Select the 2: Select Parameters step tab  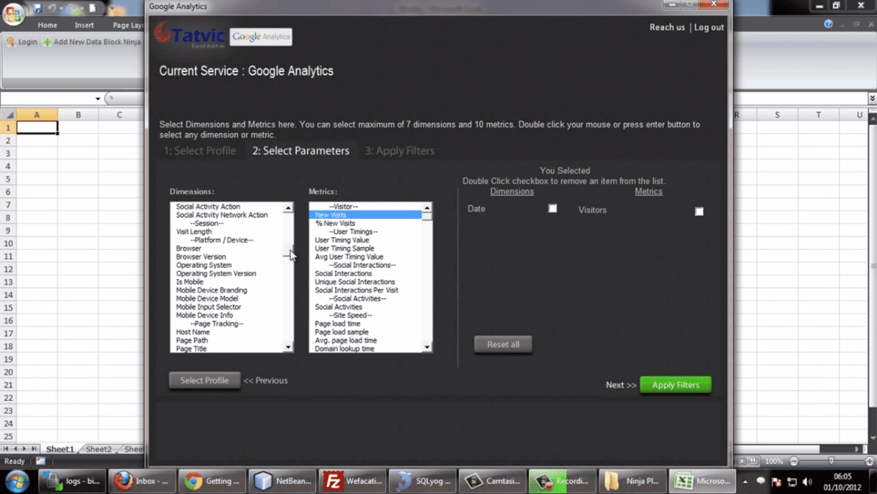pos(301,151)
